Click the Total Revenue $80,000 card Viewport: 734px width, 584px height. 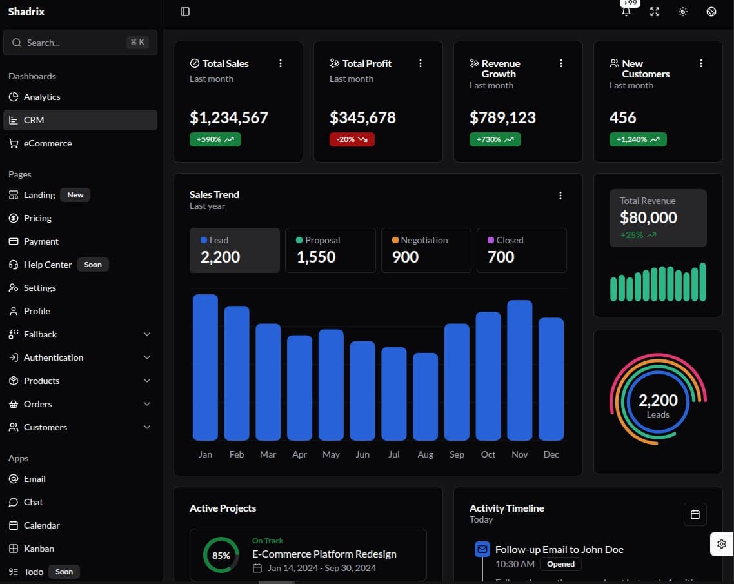[658, 217]
